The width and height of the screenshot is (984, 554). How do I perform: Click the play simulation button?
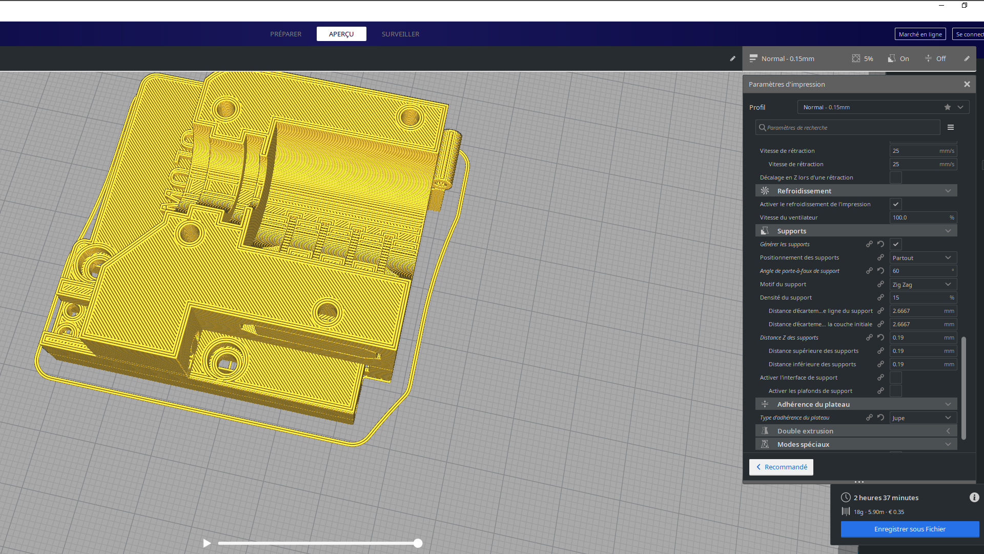pos(207,543)
